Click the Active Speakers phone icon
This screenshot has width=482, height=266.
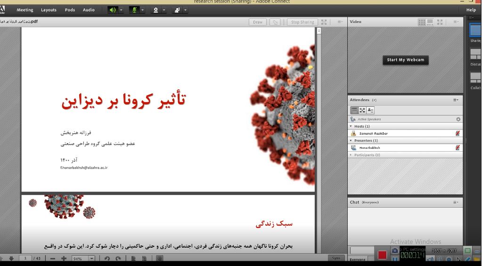(x=353, y=119)
